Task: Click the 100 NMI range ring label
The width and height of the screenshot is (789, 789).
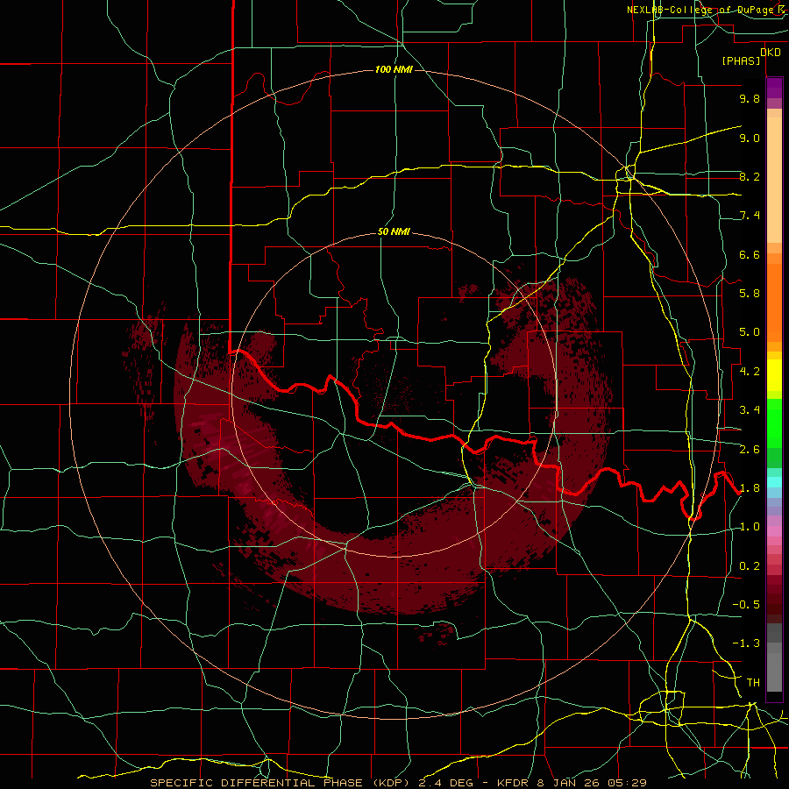Action: tap(394, 69)
